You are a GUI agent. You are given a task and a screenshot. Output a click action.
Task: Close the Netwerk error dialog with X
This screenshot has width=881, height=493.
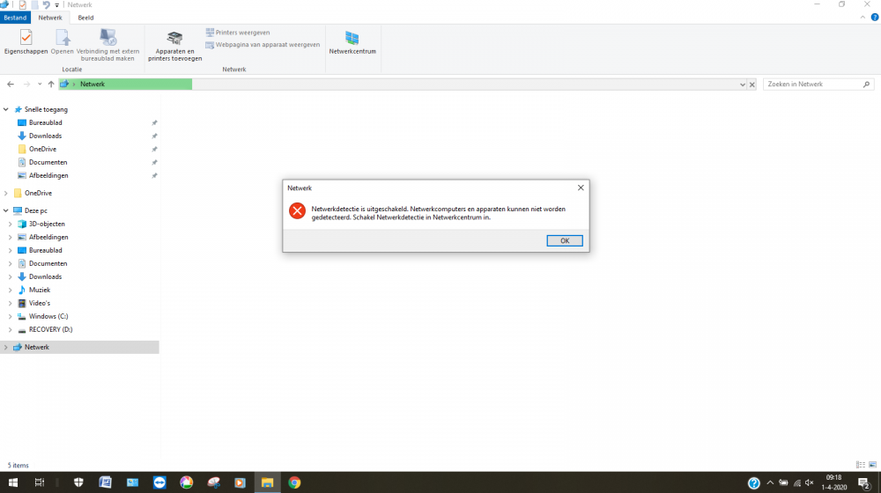coord(581,188)
